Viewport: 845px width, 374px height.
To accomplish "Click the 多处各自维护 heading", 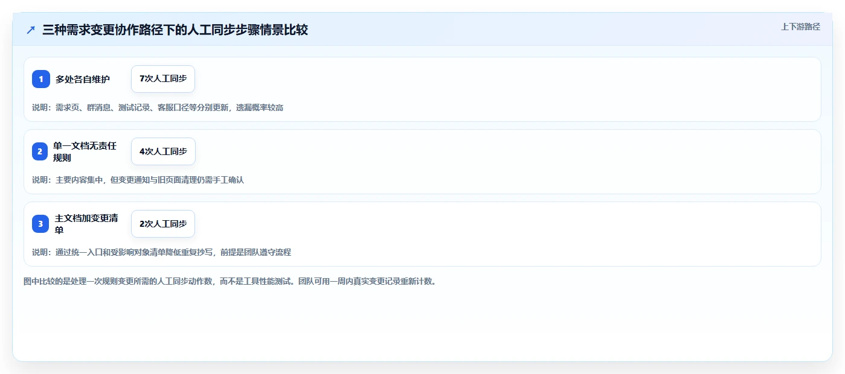I will (x=83, y=79).
